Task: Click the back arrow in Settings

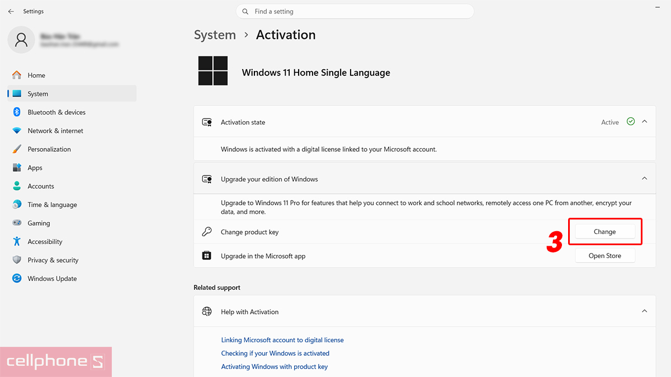Action: 11,11
